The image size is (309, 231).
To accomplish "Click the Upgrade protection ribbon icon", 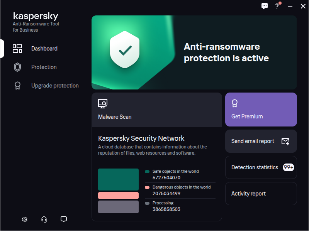I will (x=17, y=86).
